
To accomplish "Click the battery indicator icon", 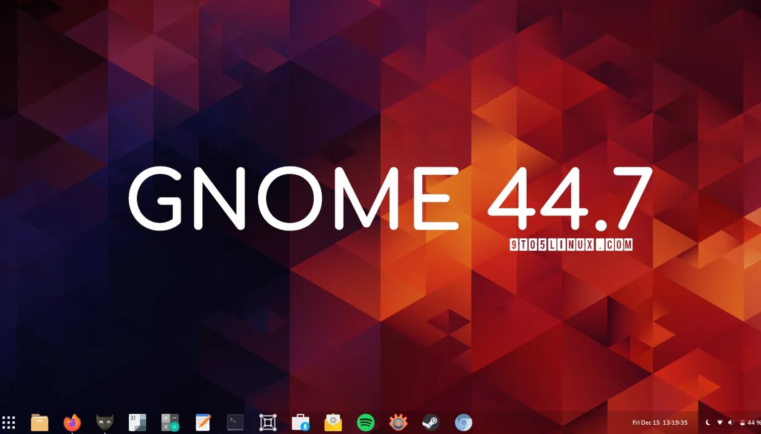I will pos(742,423).
